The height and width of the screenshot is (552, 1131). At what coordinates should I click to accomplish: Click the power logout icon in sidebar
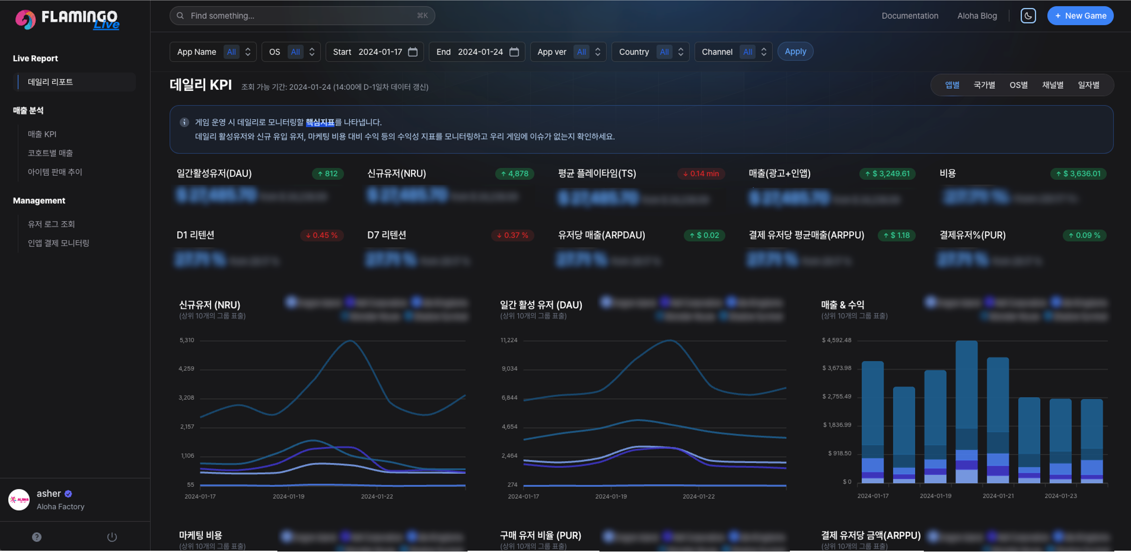112,537
